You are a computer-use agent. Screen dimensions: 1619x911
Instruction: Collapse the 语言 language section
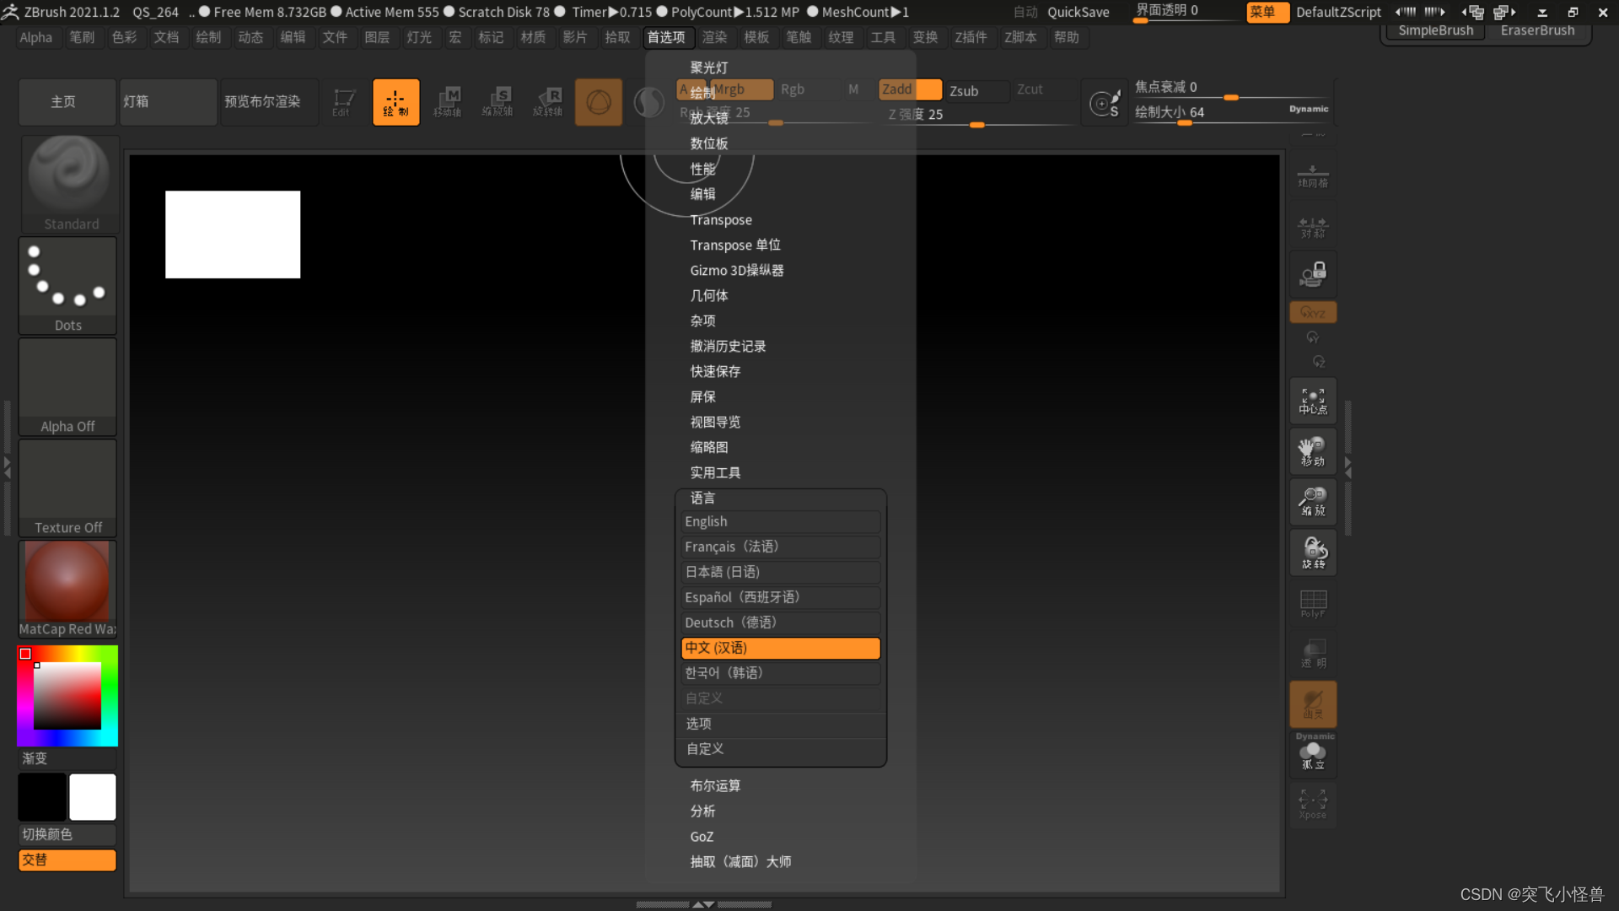coord(702,498)
